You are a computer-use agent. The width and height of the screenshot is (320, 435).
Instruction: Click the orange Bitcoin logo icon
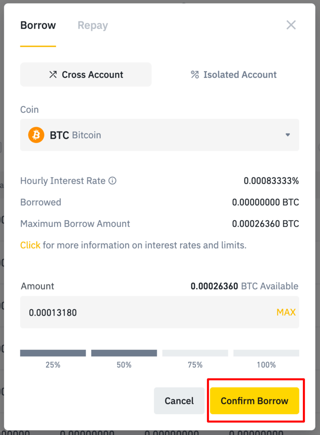pos(37,135)
